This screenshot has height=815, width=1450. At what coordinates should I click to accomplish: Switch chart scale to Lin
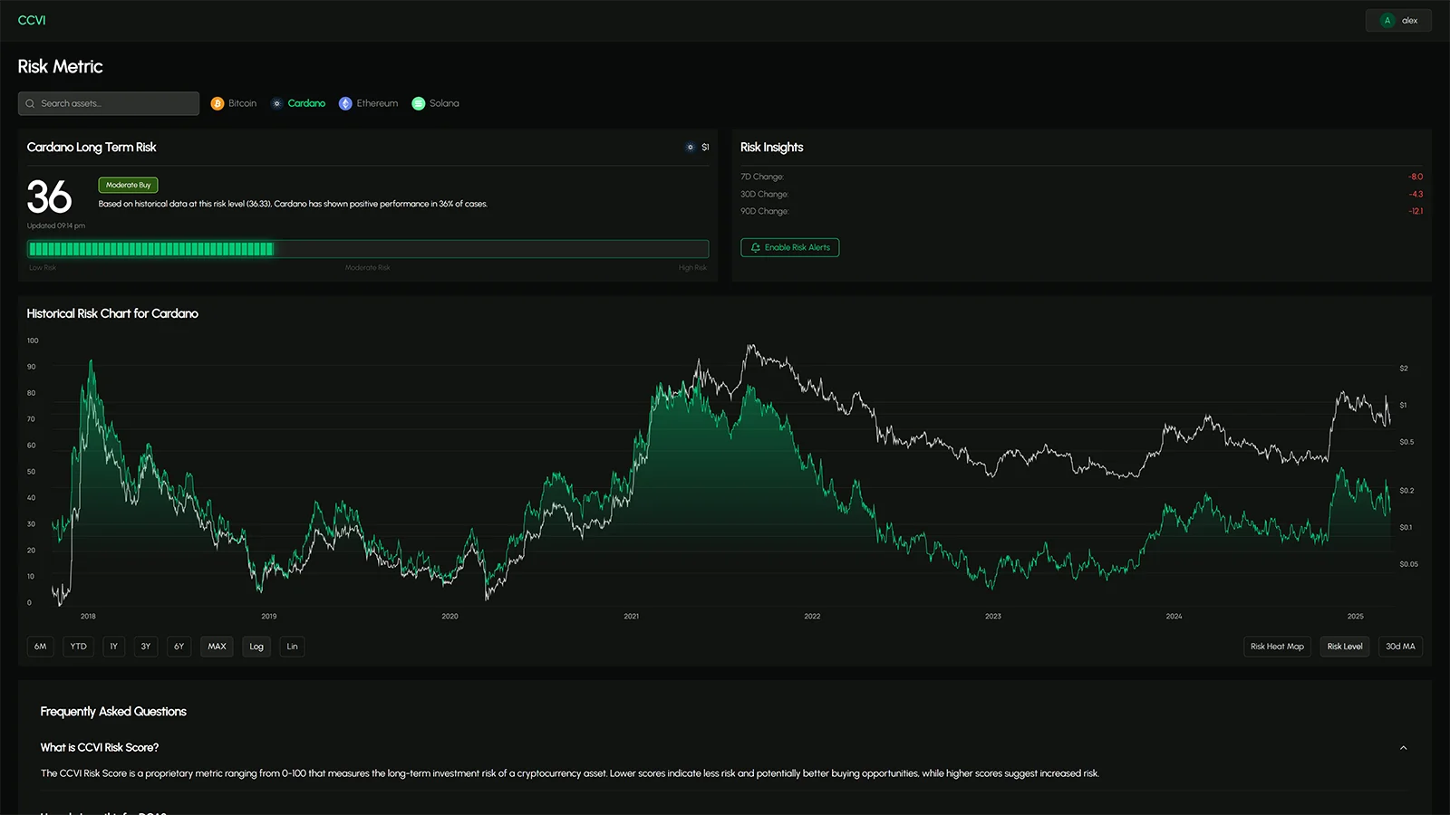(x=292, y=646)
